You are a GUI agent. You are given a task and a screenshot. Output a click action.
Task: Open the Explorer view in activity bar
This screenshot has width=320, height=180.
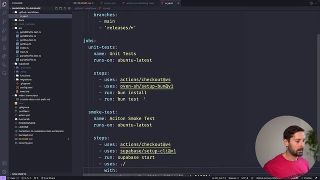coord(4,4)
